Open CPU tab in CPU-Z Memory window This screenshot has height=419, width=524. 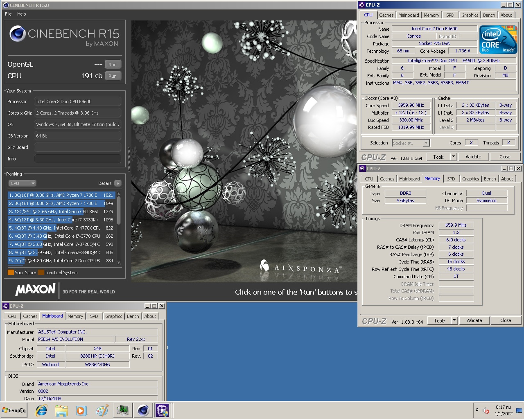[x=369, y=179]
